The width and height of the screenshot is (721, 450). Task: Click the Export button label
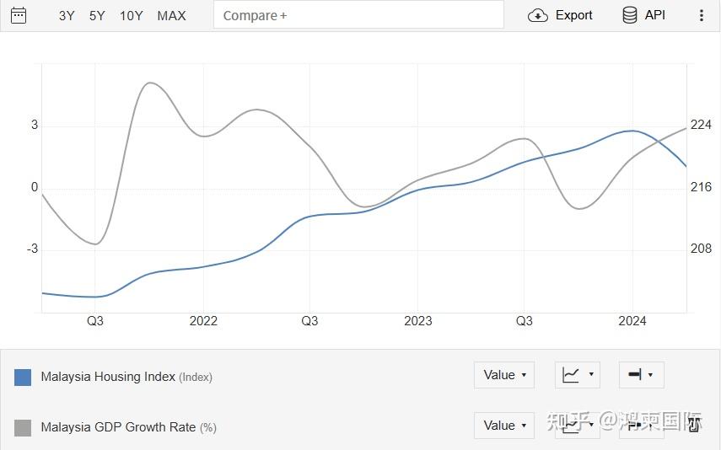573,15
